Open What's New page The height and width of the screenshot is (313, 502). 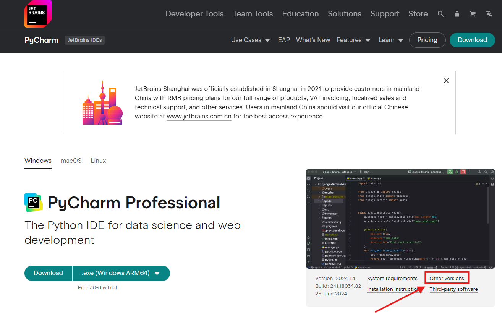(313, 40)
